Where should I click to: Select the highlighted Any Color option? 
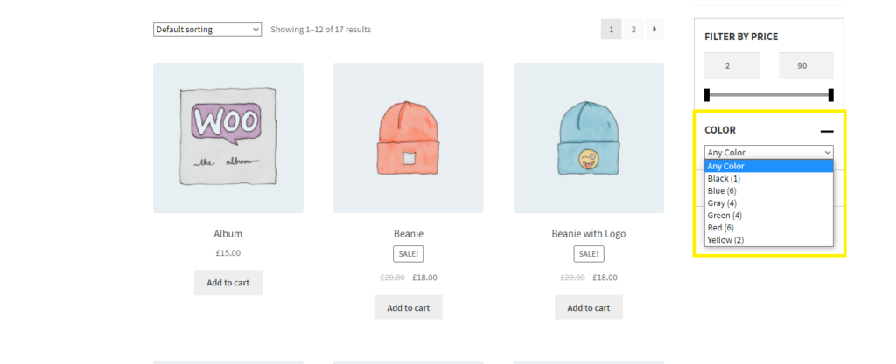(x=726, y=166)
